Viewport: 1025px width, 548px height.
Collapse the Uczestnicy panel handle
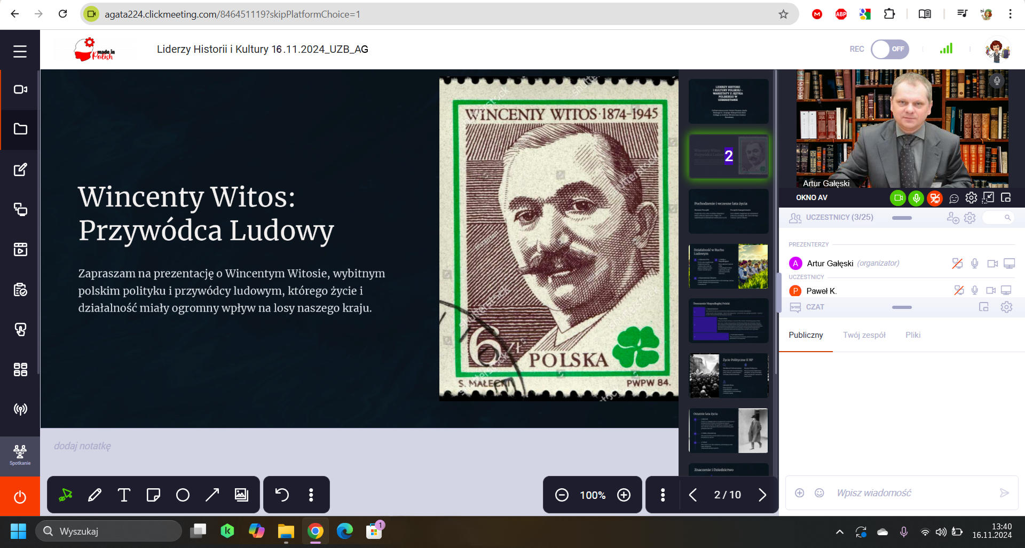coord(902,218)
